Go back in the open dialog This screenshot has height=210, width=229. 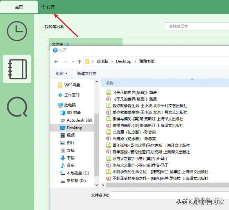[x=56, y=62]
